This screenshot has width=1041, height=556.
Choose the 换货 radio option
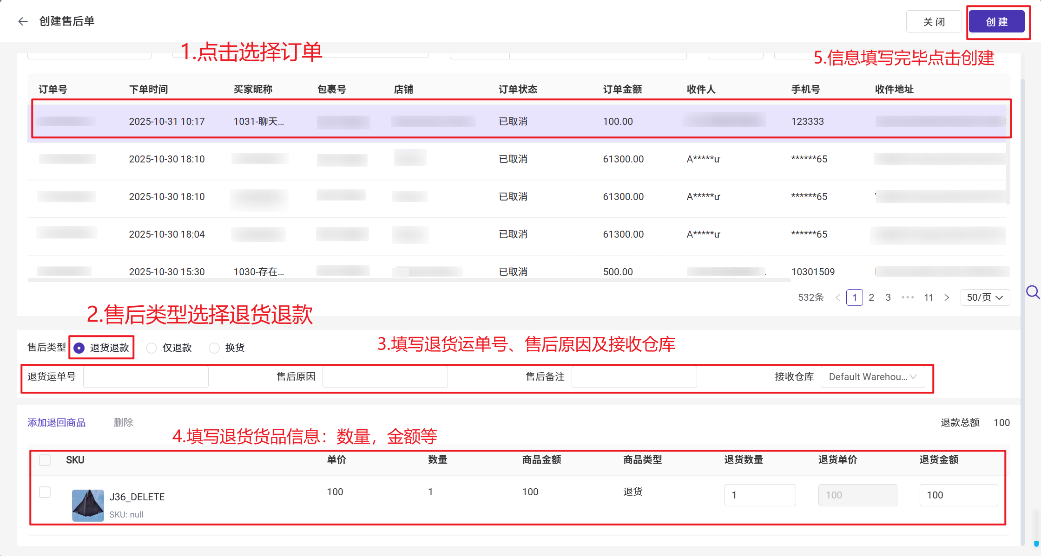(x=214, y=348)
